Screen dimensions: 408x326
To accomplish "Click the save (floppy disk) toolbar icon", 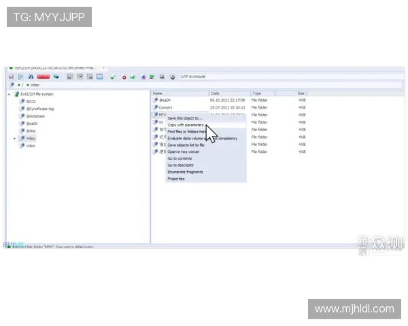I will (12, 77).
